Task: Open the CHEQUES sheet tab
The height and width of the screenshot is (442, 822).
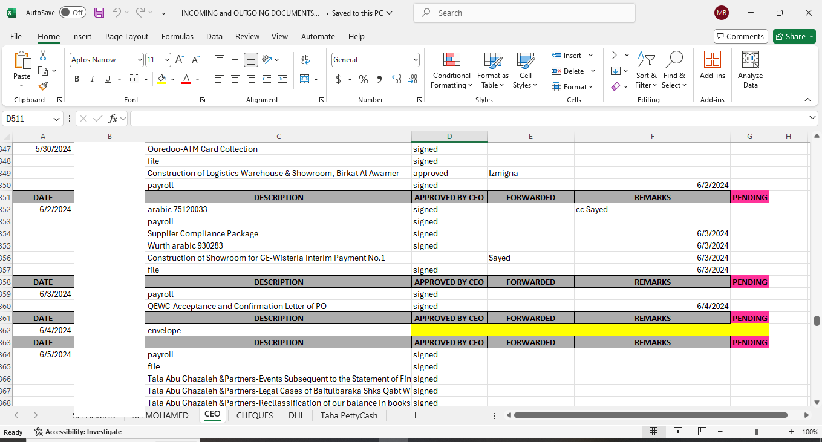Action: pyautogui.click(x=255, y=415)
